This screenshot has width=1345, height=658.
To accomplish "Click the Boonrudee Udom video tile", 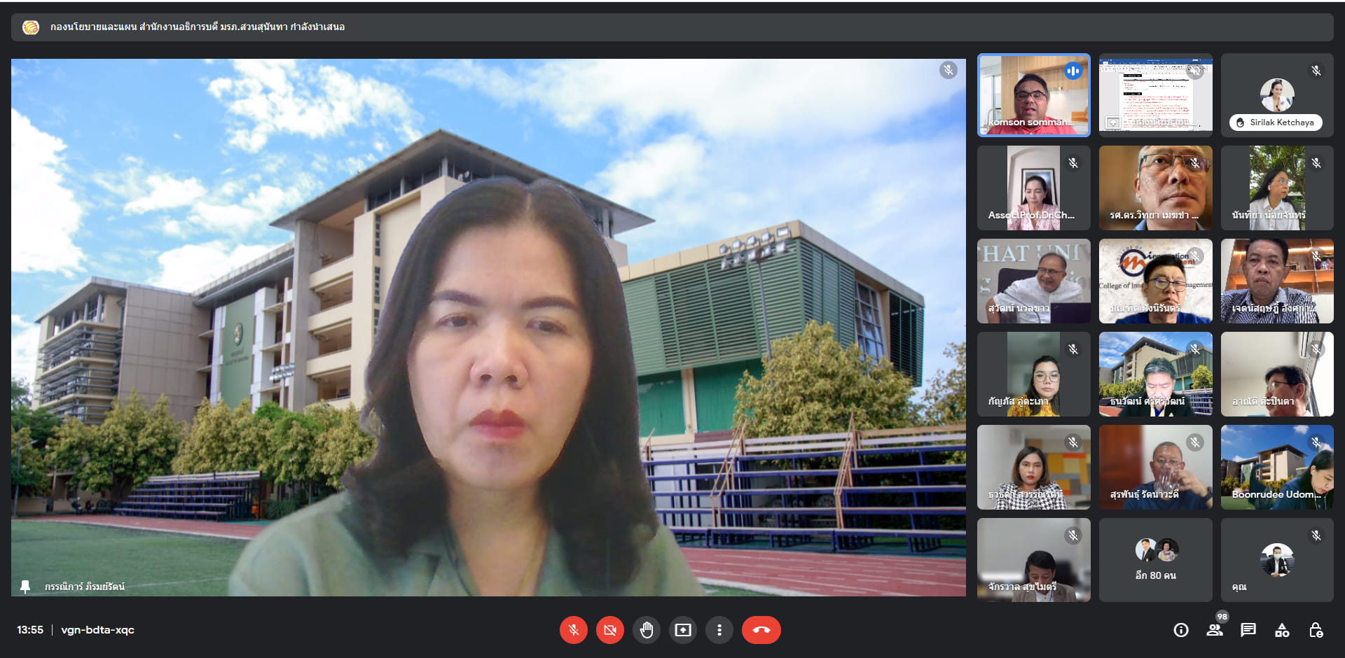I will (1276, 467).
